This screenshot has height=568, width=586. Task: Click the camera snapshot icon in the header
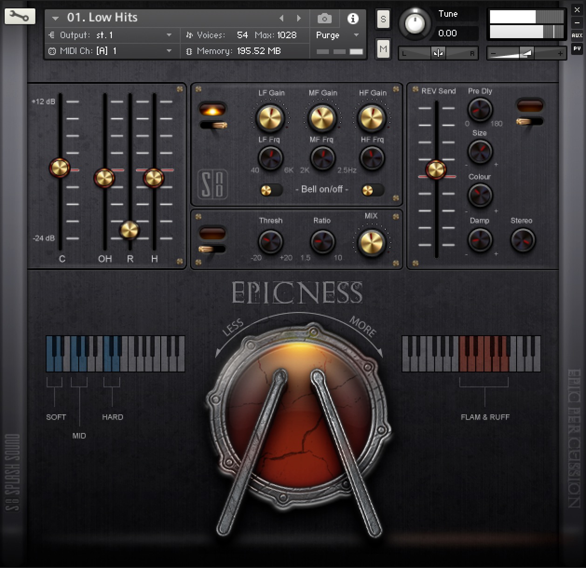[x=324, y=19]
